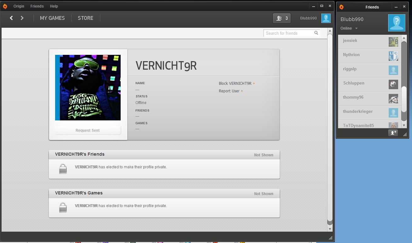
Task: Click lock icon in VERNICHT9R's Friends section
Action: click(x=63, y=169)
